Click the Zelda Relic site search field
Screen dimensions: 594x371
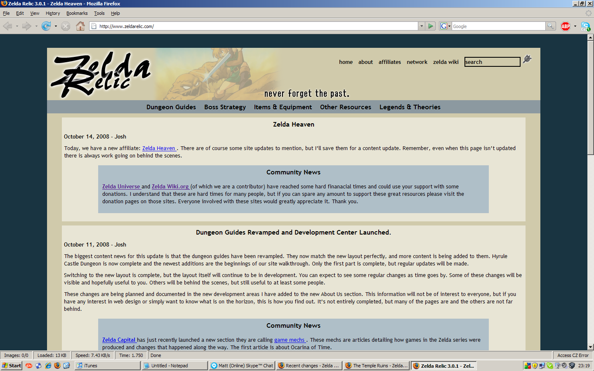tap(492, 62)
